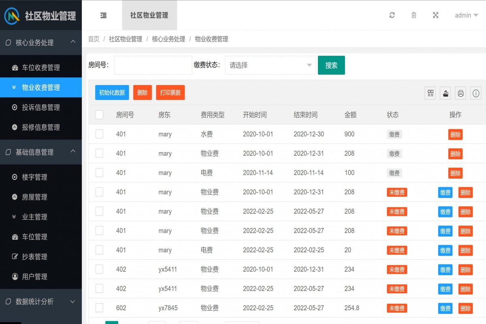
Task: Click the trash icon to clear cache
Action: [x=414, y=15]
